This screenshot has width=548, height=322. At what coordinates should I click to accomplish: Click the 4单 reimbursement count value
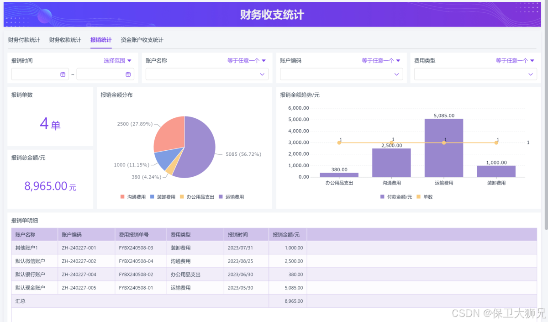50,124
